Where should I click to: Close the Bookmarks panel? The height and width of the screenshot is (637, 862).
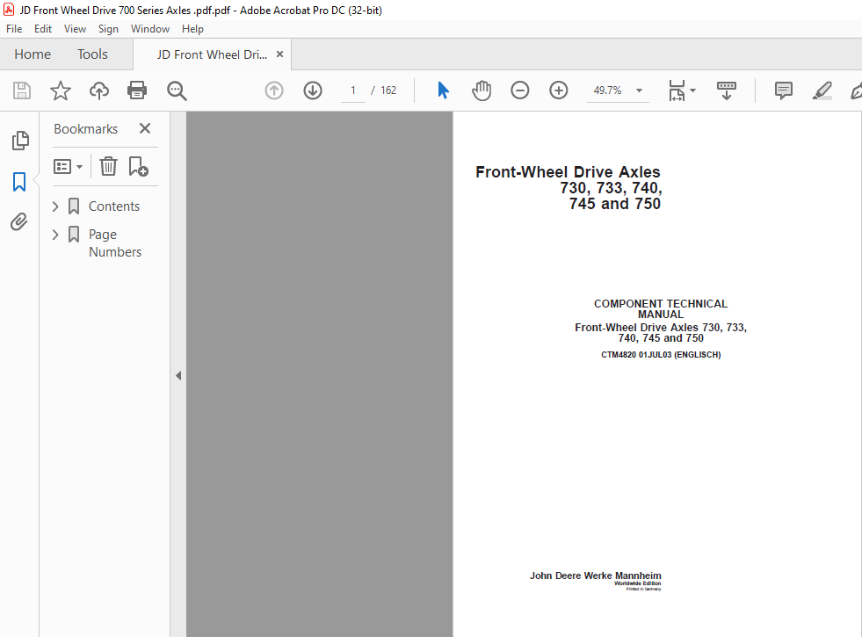[x=145, y=128]
